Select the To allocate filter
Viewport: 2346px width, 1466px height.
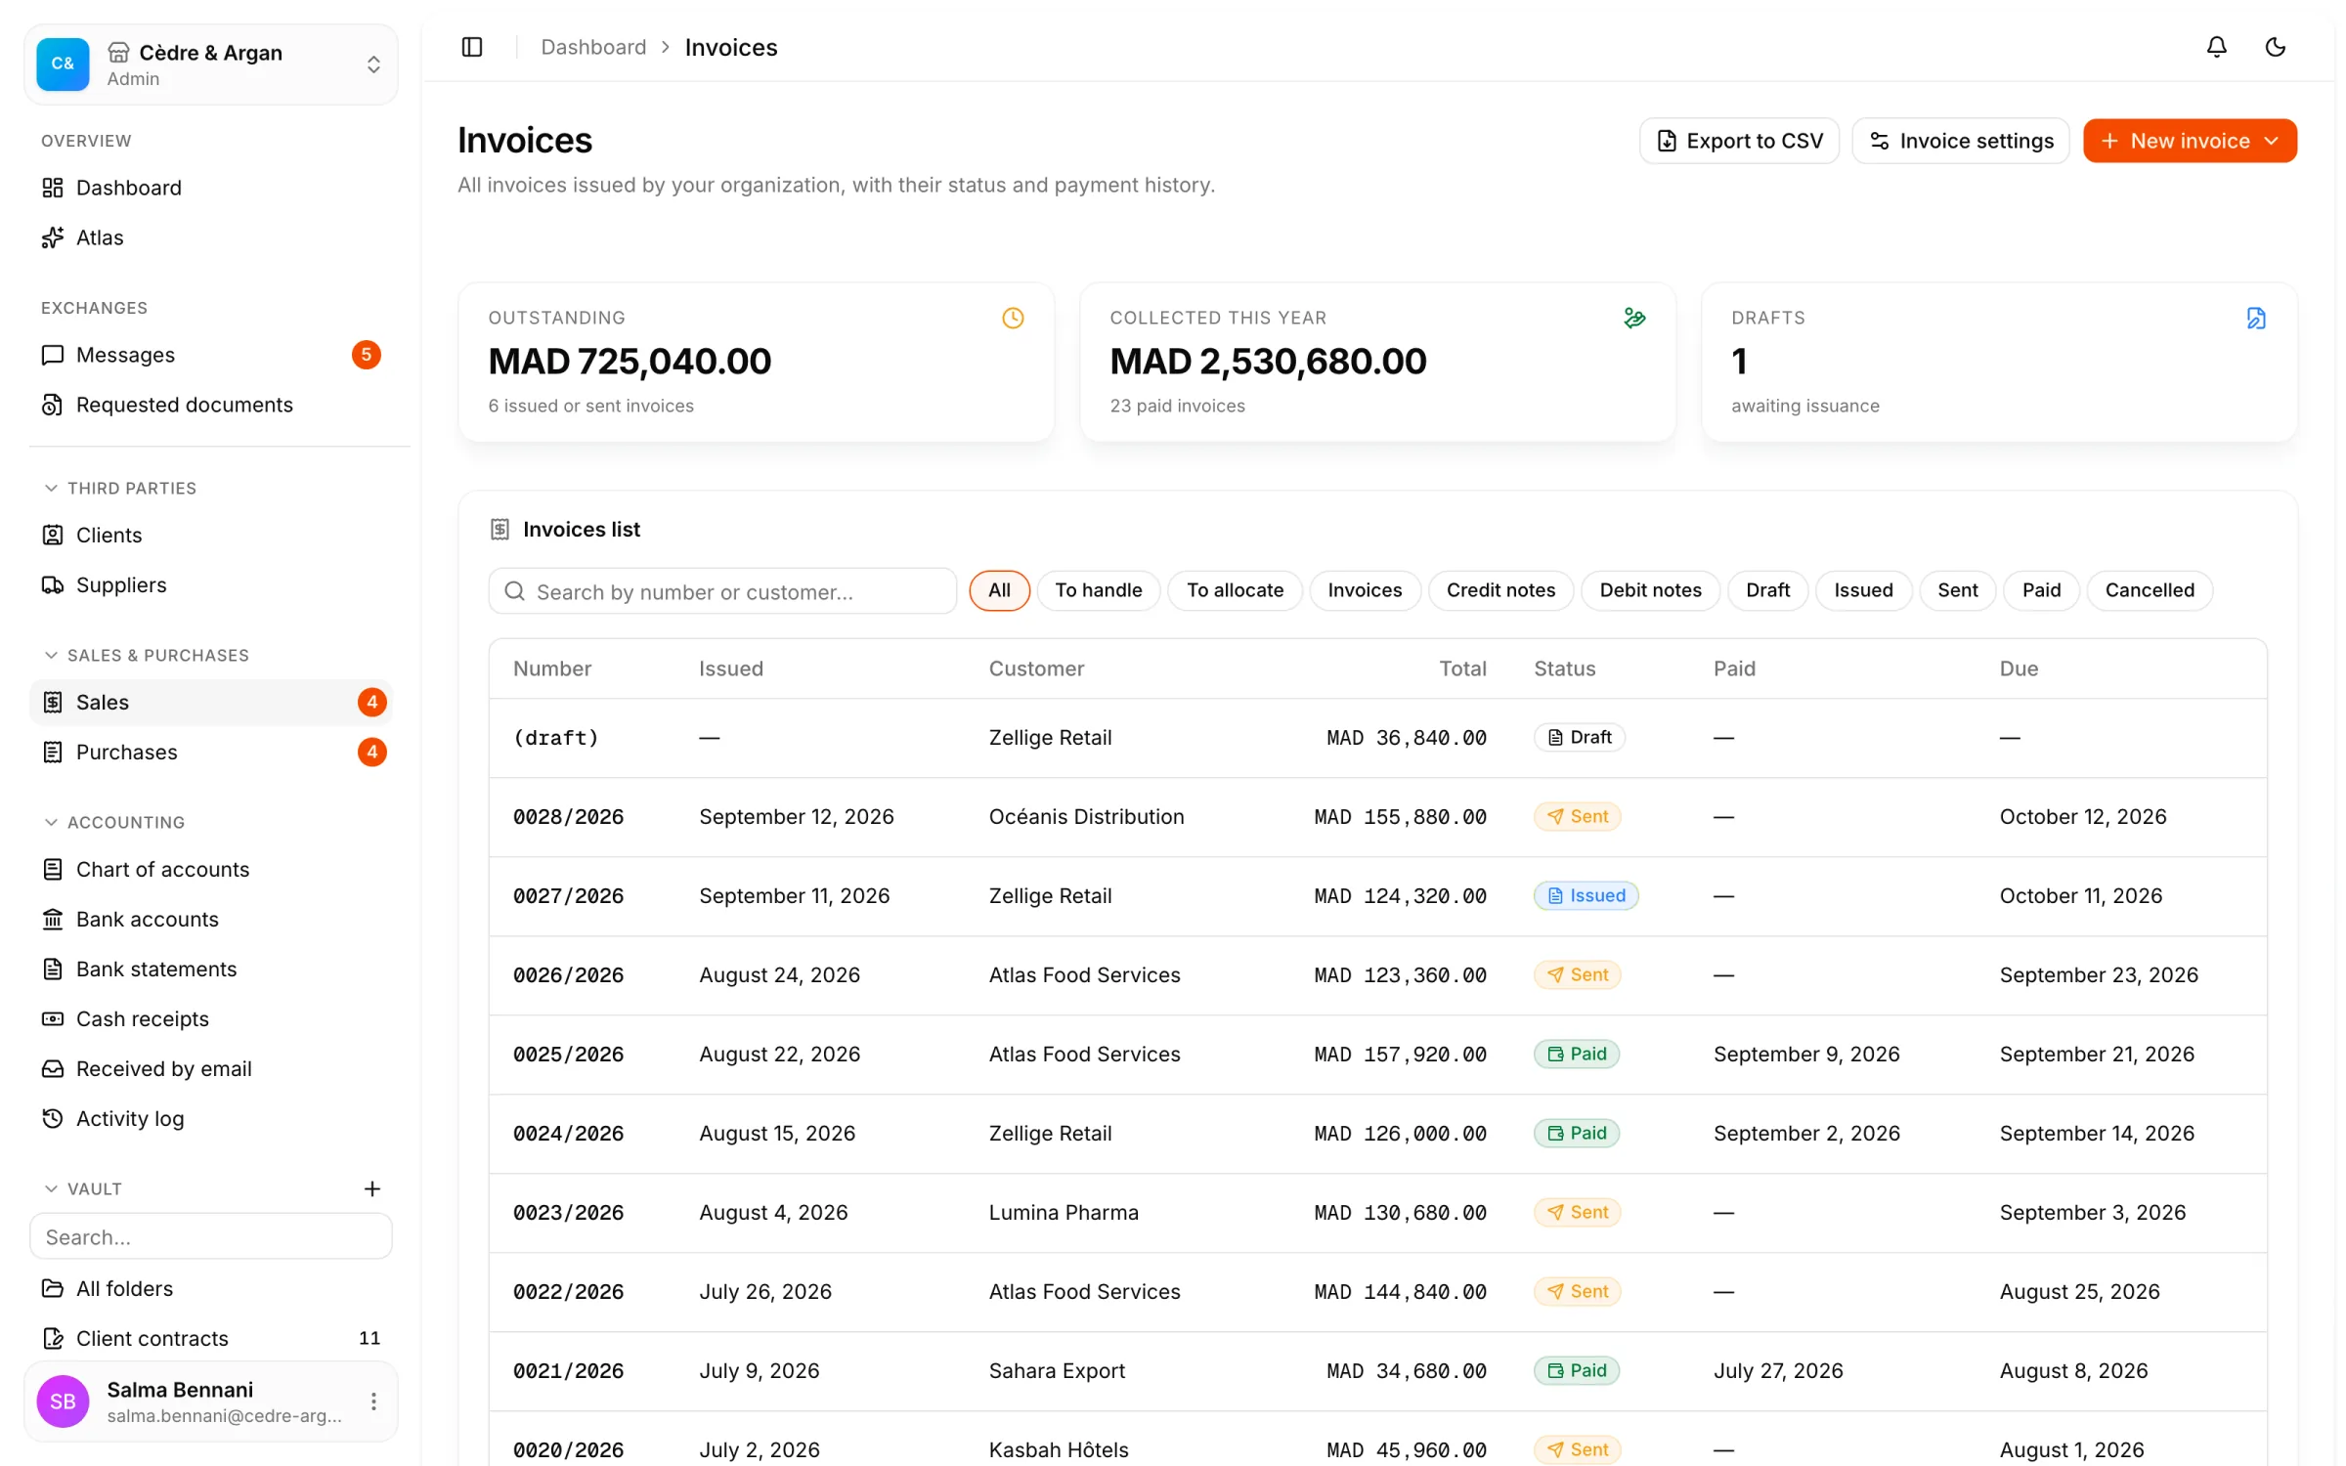(x=1235, y=590)
